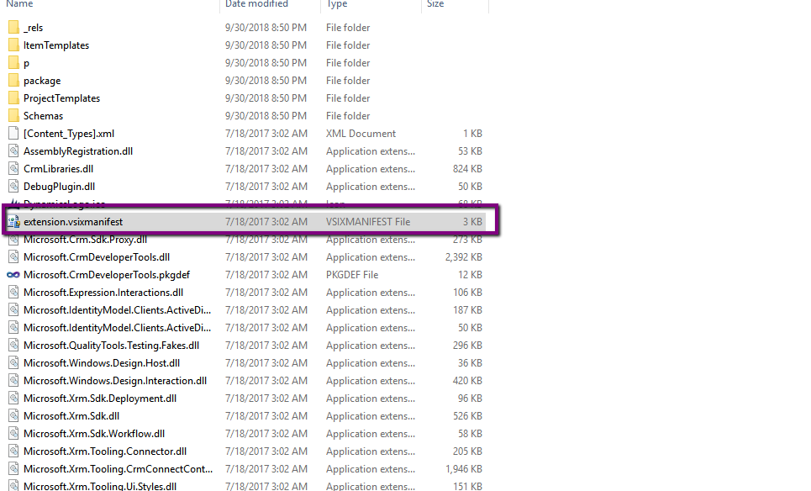Click the Microsoft.Xrm.Tooling.Ui.Styles.dll file icon
Image resolution: width=811 pixels, height=491 pixels.
pos(13,486)
